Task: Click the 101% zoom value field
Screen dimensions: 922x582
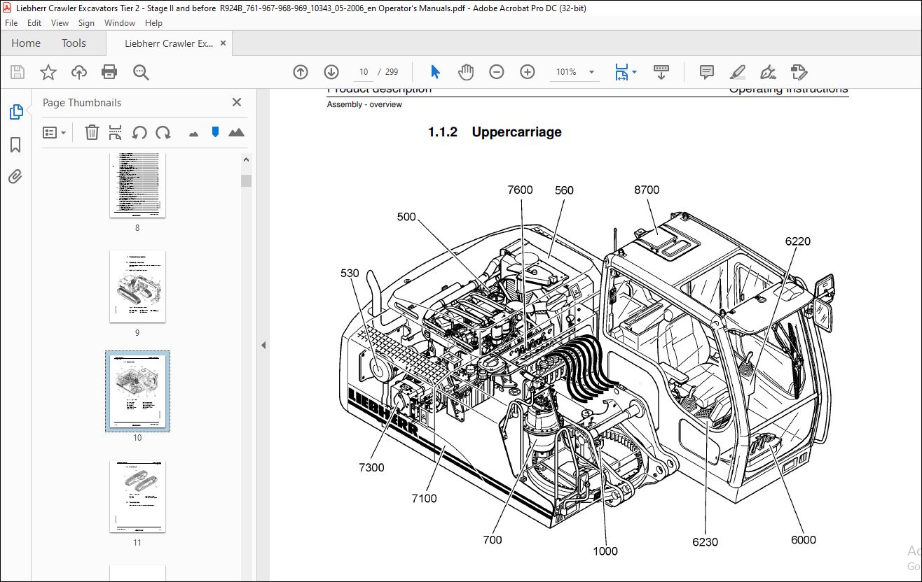Action: [566, 72]
